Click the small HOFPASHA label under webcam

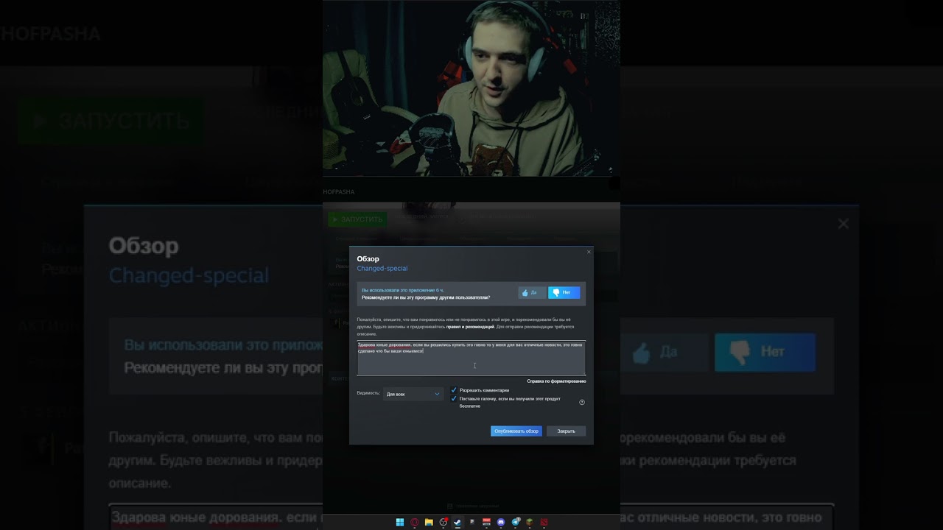coord(338,191)
